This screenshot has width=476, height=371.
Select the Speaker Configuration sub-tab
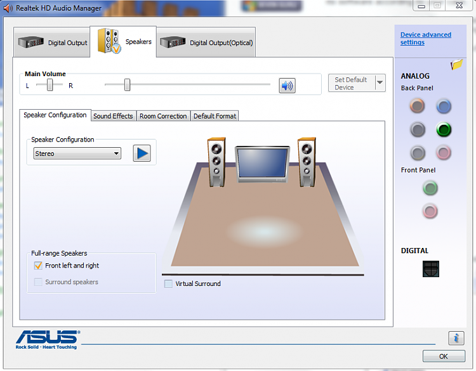[55, 115]
